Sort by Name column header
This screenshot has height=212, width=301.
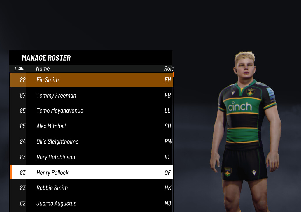(x=43, y=69)
